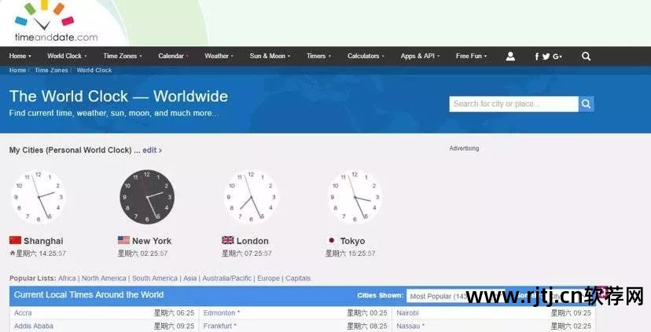Screen dimensions: 651x332
Task: Open the Tokyo city link
Action: 352,241
